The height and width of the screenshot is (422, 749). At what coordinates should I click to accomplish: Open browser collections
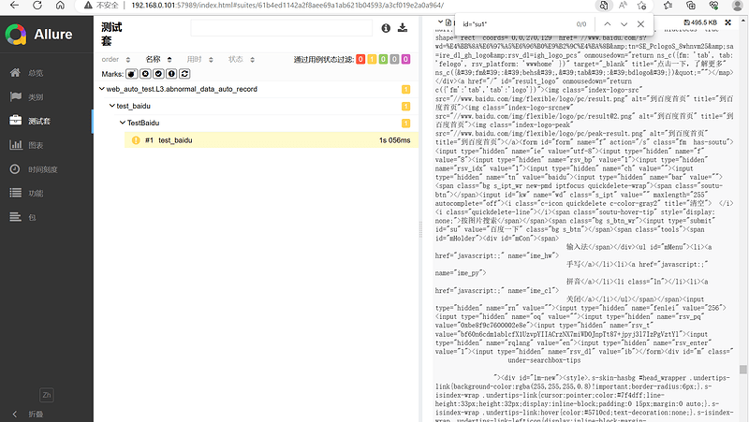click(691, 6)
